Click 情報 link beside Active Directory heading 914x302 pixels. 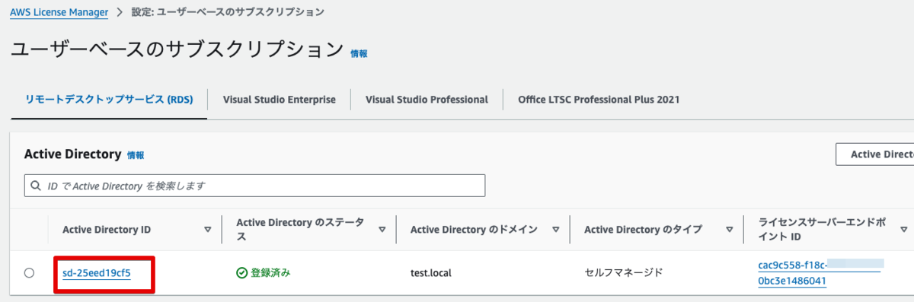click(136, 155)
